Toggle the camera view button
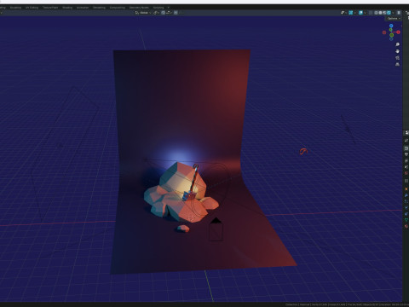This screenshot has height=307, width=409. pos(398,58)
